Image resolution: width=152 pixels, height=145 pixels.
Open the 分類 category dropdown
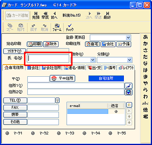coord(130,60)
